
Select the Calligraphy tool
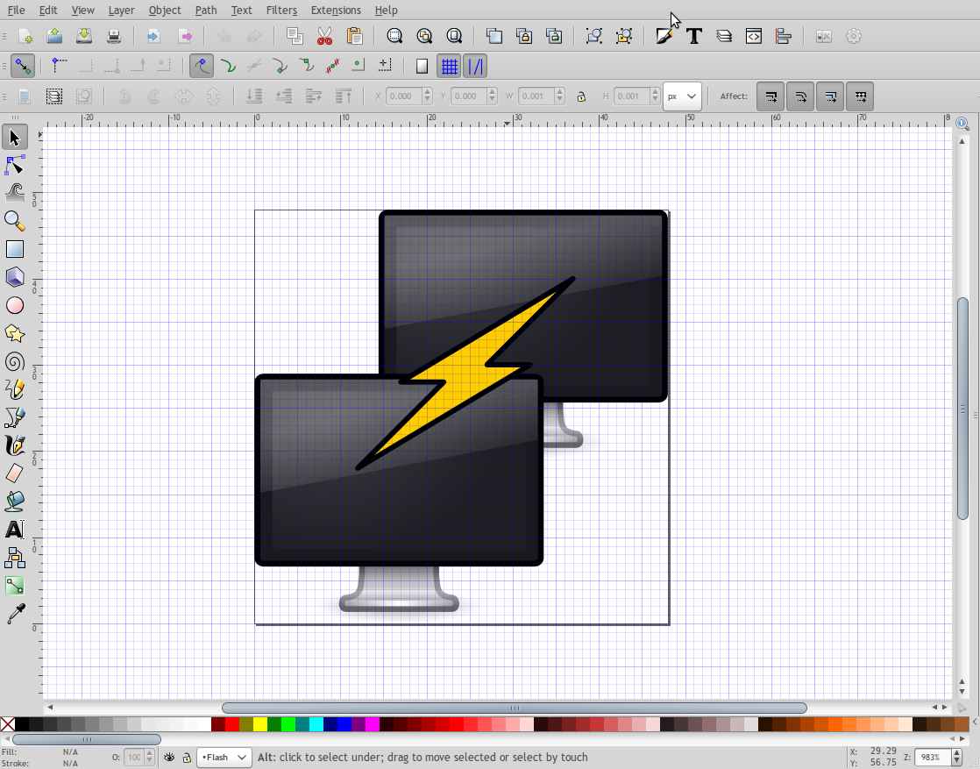point(14,445)
